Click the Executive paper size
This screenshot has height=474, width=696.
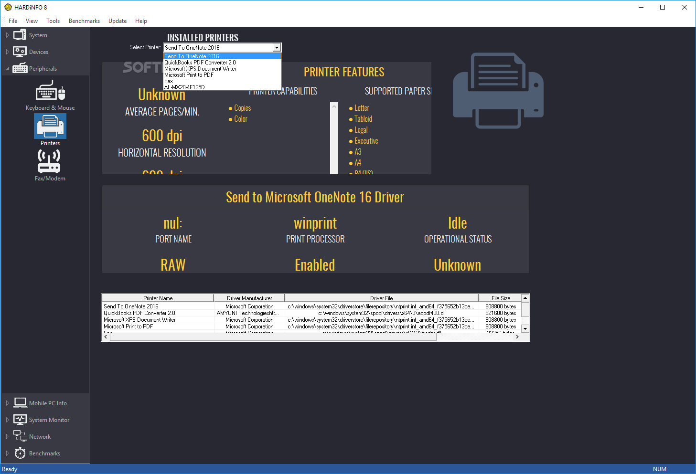364,141
